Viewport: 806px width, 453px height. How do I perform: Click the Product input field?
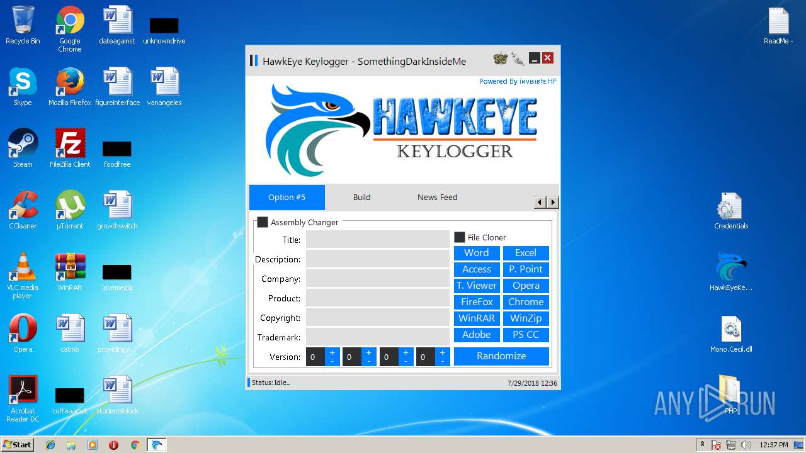(x=378, y=298)
